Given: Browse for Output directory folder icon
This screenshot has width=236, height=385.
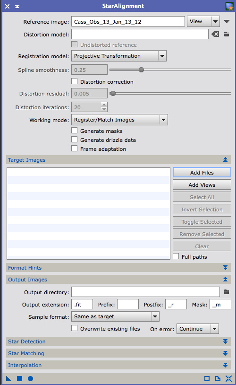Looking at the screenshot, I should coord(227,292).
